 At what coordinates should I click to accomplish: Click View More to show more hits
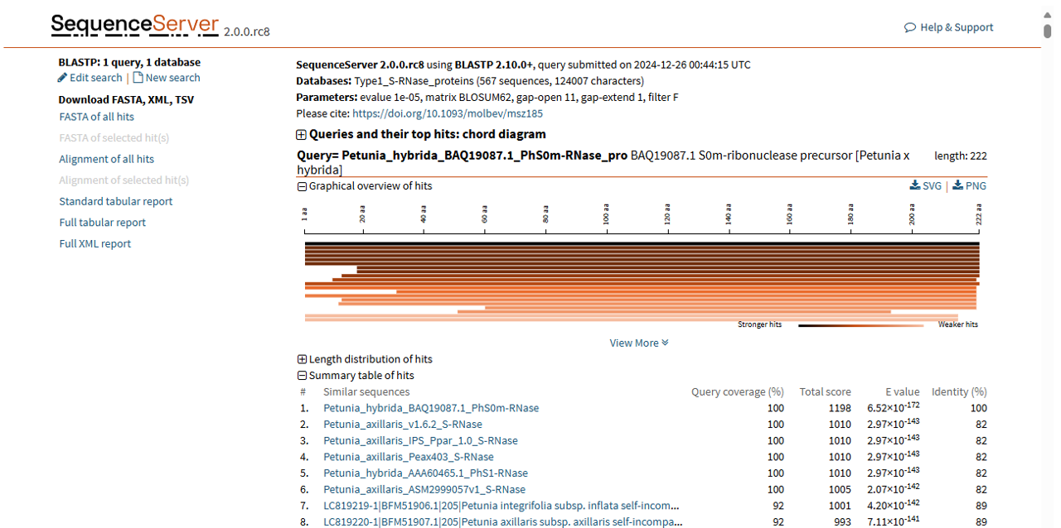[638, 343]
